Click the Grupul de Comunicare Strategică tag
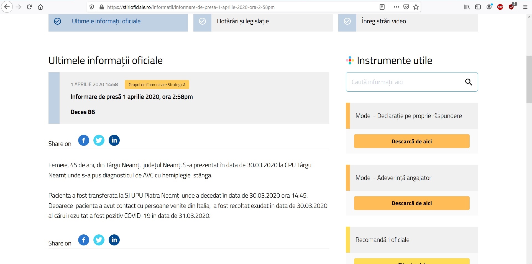 click(157, 85)
